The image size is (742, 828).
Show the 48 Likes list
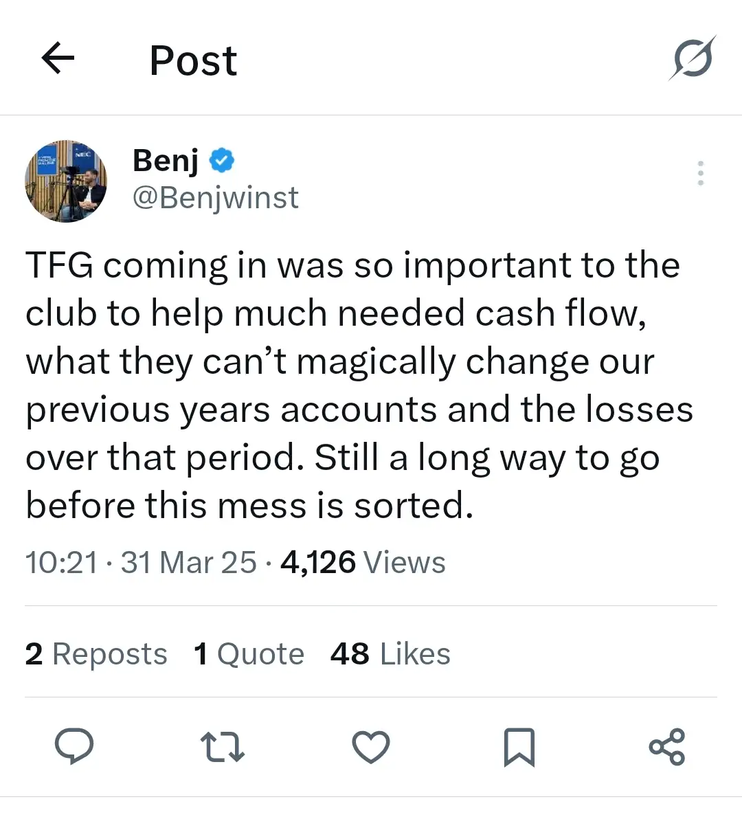(390, 654)
